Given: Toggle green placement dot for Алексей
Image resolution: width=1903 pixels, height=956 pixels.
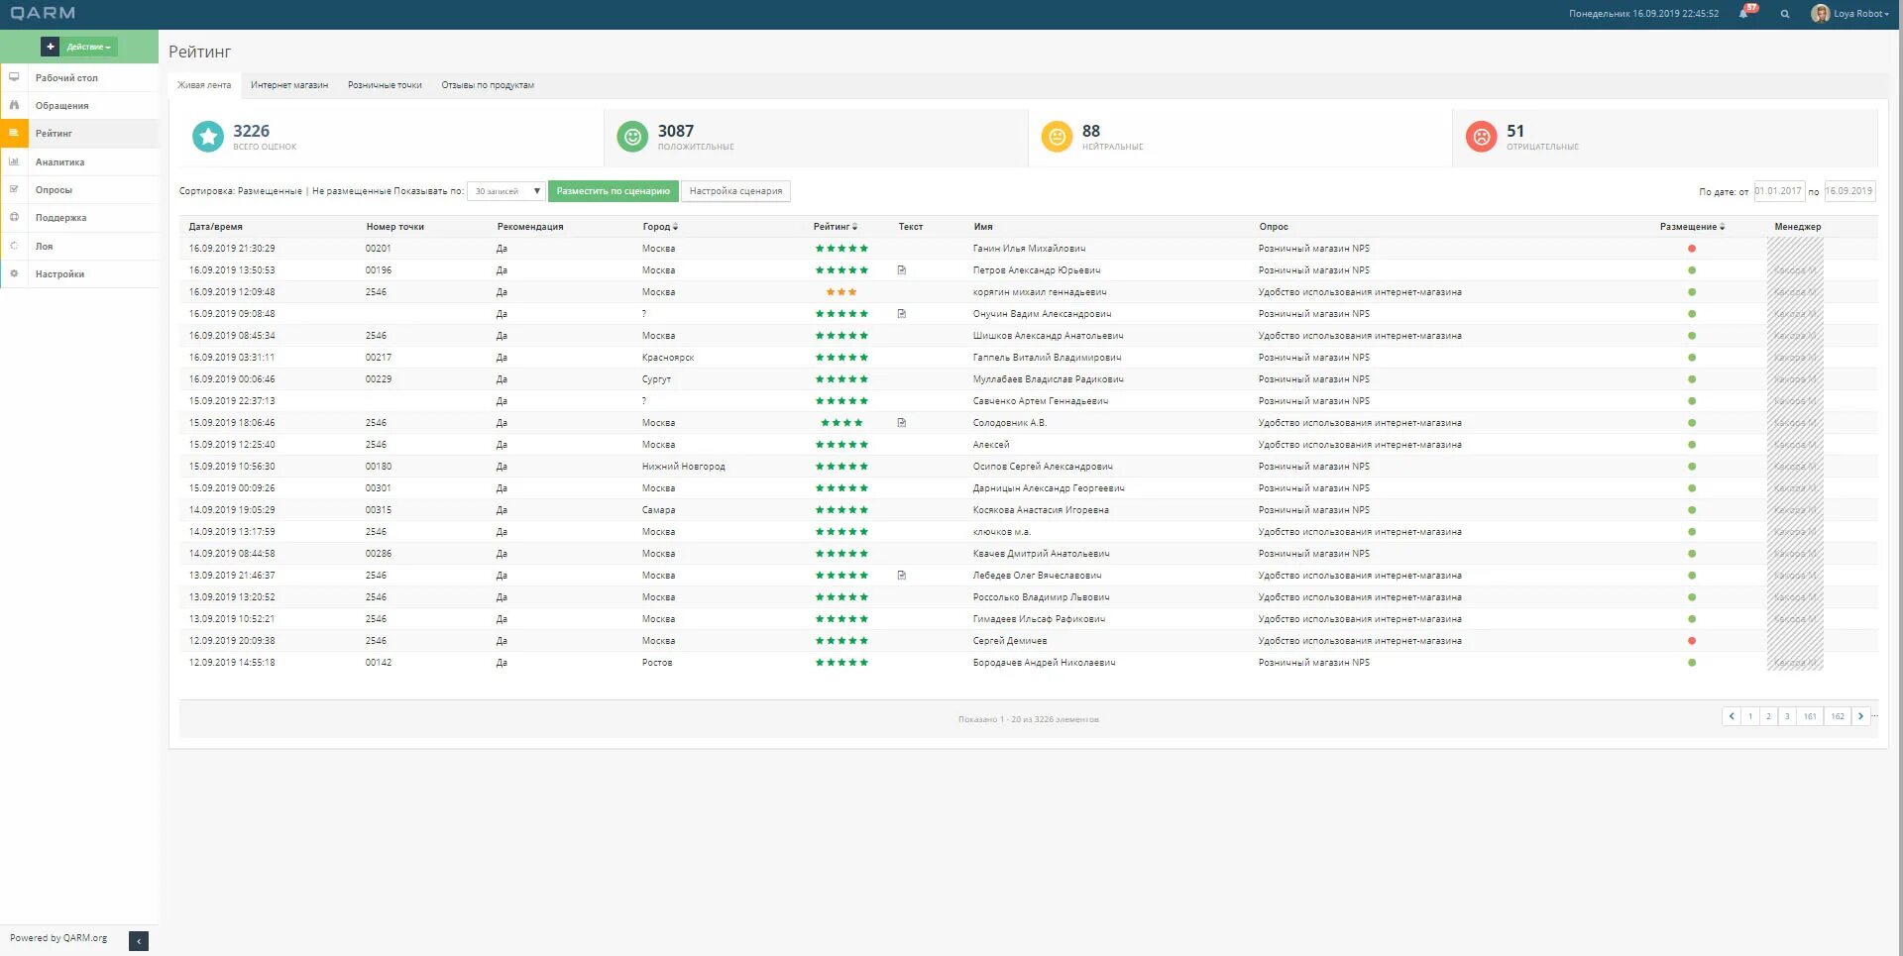Looking at the screenshot, I should [x=1692, y=445].
